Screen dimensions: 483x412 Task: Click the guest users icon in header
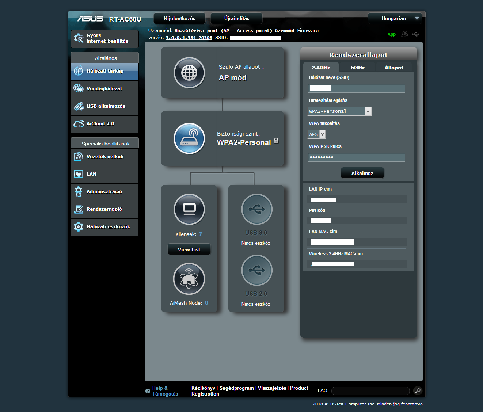pos(404,34)
